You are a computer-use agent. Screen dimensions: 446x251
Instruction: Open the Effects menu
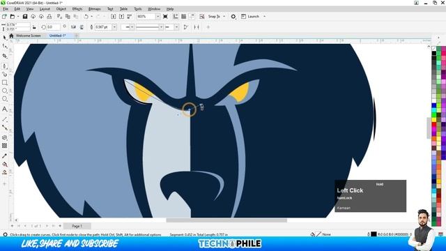point(77,9)
